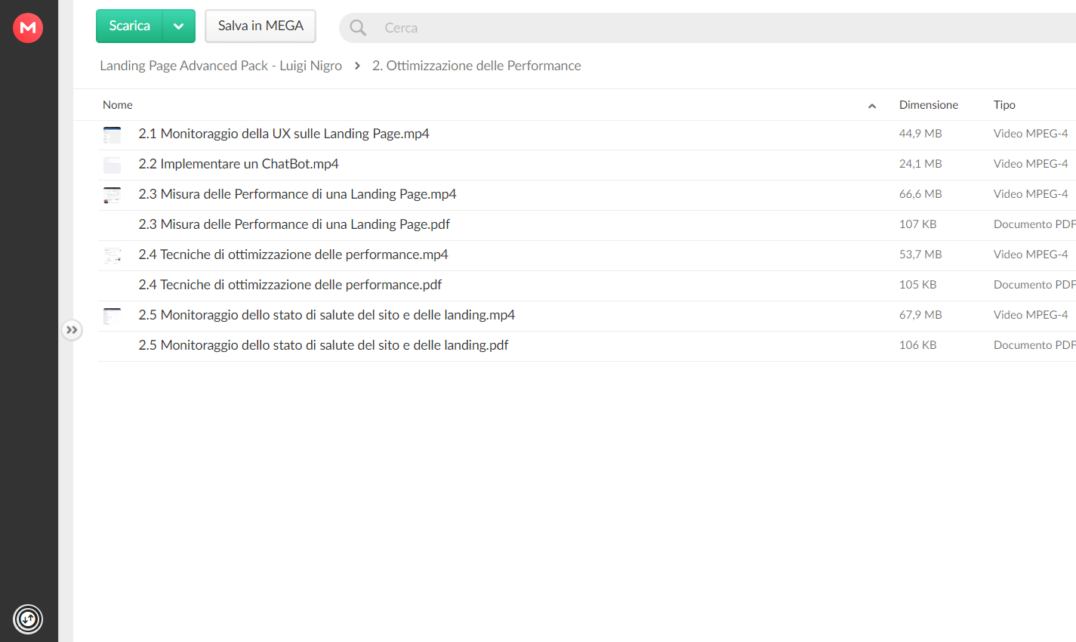
Task: Open the transfers icon at sidebar bottom
Action: coord(28,619)
